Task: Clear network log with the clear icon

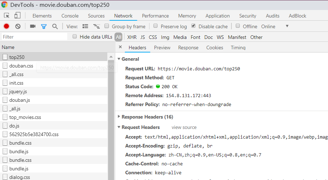Action: [18, 26]
